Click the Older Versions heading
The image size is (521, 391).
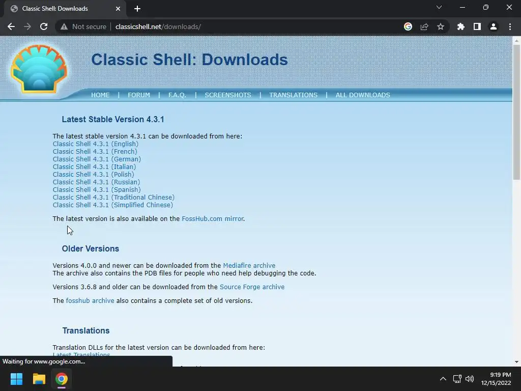click(x=91, y=248)
